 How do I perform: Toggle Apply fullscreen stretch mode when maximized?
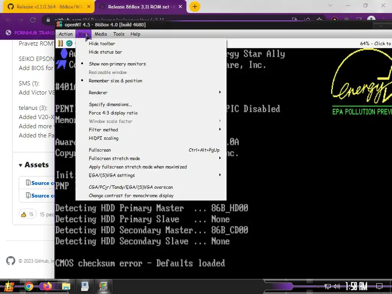click(x=151, y=167)
